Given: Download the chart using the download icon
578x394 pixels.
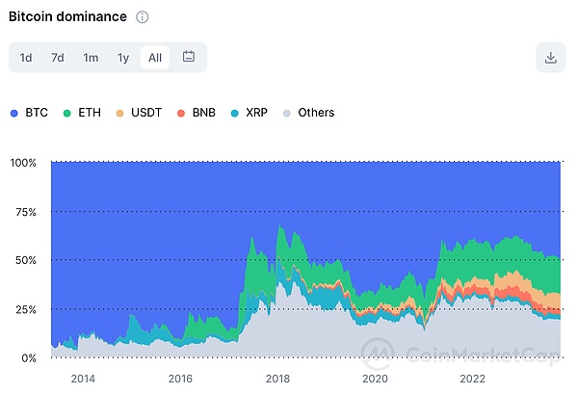Looking at the screenshot, I should 550,57.
